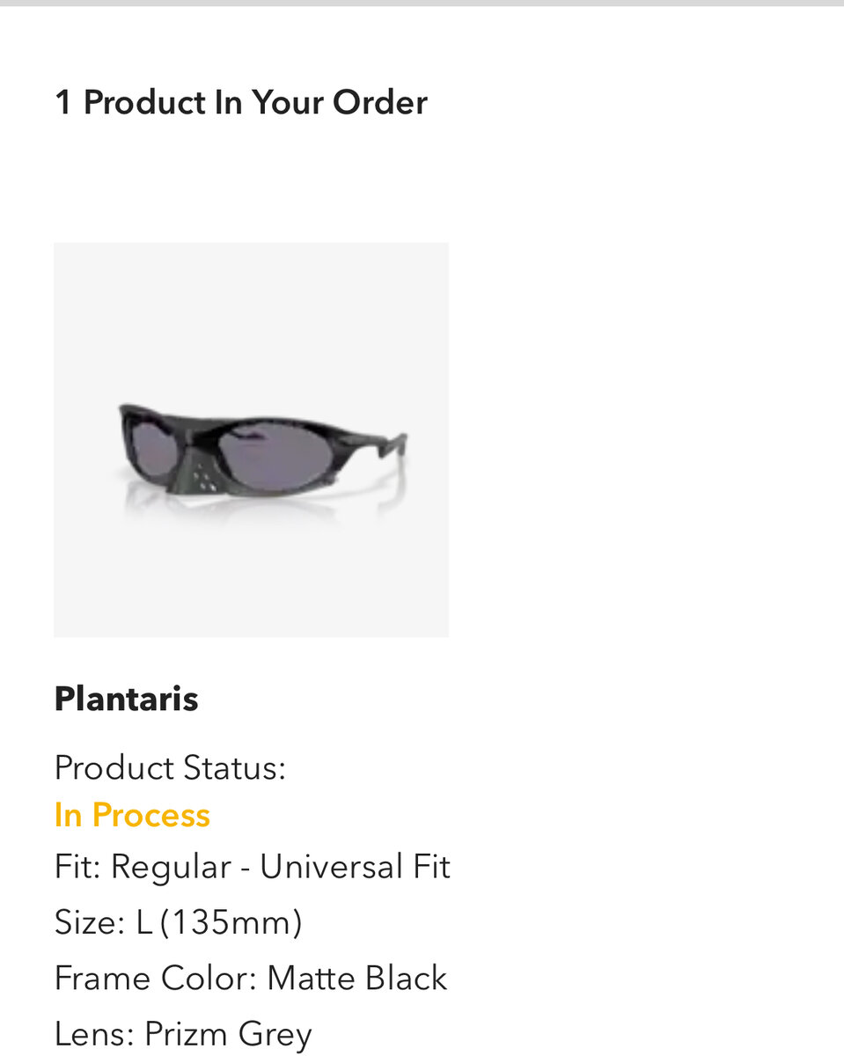The width and height of the screenshot is (844, 1056).
Task: Click the 'Size:' label text
Action: 89,923
